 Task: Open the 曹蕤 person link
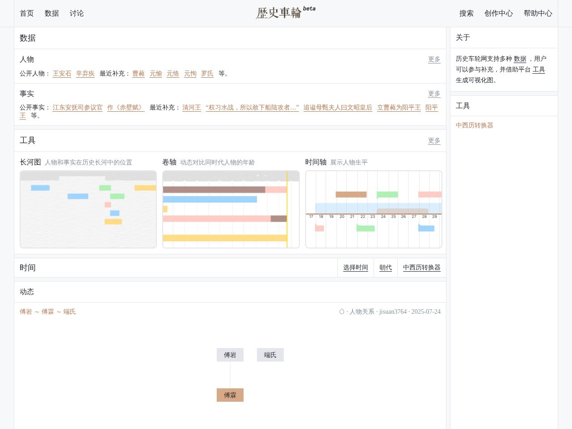139,74
